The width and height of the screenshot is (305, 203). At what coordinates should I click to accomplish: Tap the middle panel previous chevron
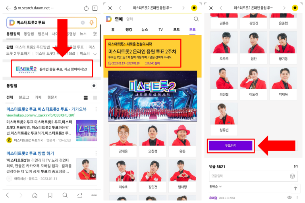pos(120,8)
